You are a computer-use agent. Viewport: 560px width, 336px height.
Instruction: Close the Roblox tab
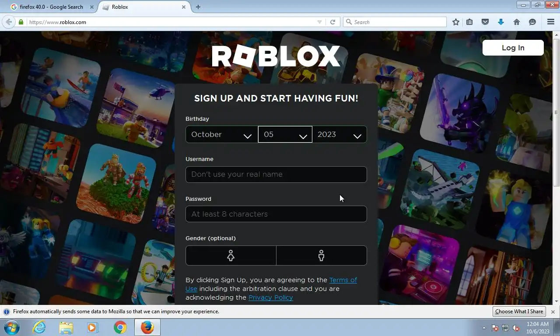[x=184, y=7]
